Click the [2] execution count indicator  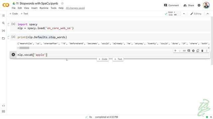(13, 37)
